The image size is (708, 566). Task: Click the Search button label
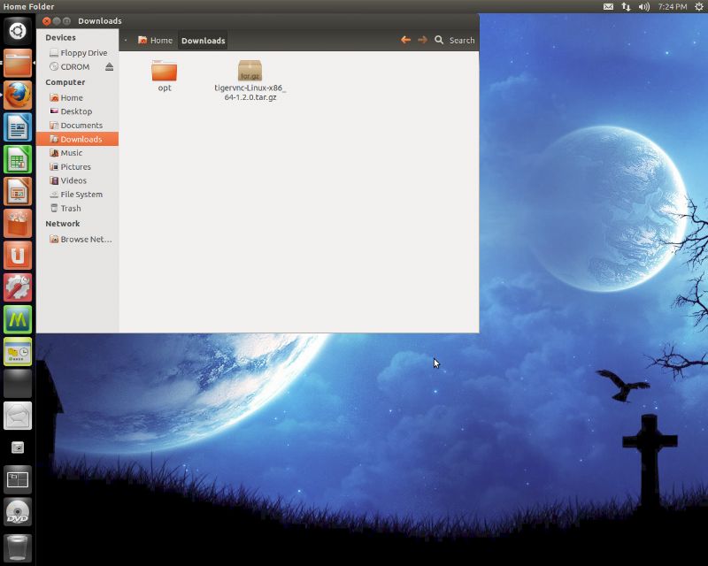(x=461, y=40)
